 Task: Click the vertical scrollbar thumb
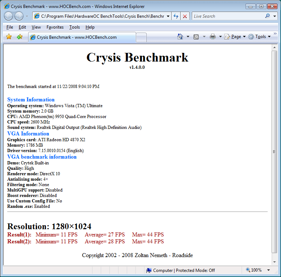[274, 152]
